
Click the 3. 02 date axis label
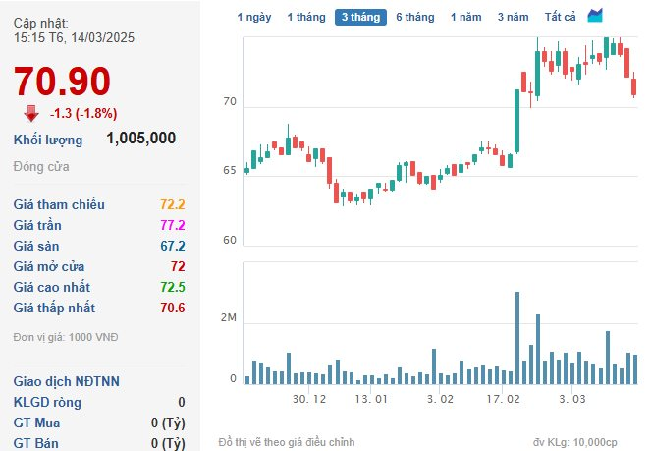(440, 400)
